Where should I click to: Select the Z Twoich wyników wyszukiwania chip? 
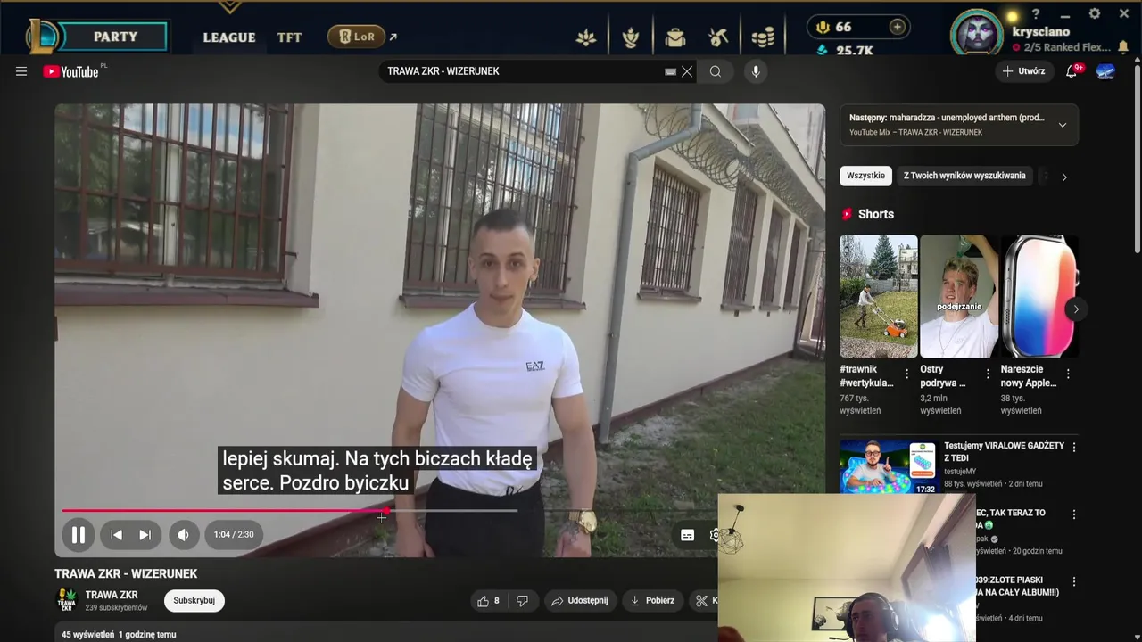tap(964, 176)
